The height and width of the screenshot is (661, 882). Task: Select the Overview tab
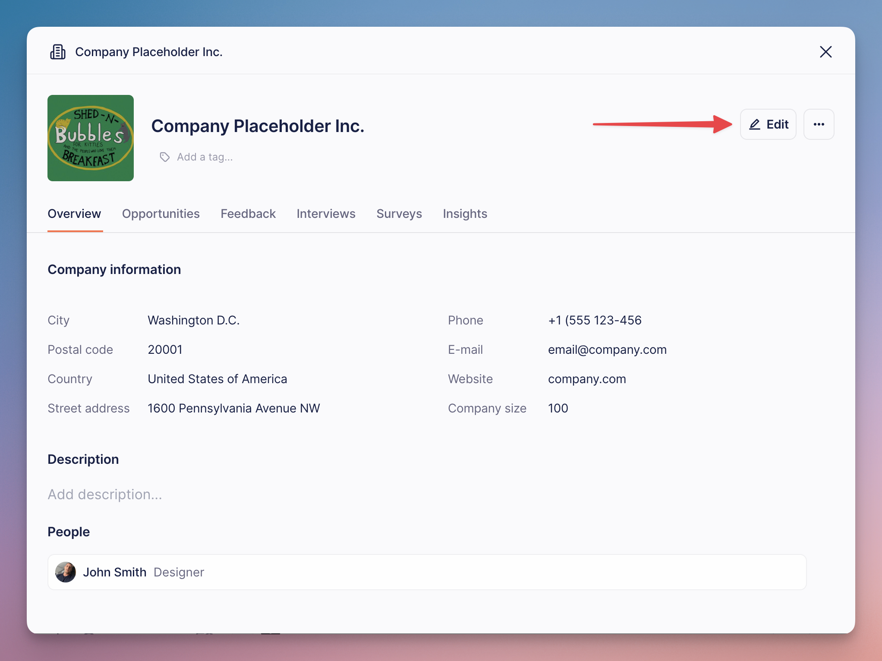(x=74, y=214)
